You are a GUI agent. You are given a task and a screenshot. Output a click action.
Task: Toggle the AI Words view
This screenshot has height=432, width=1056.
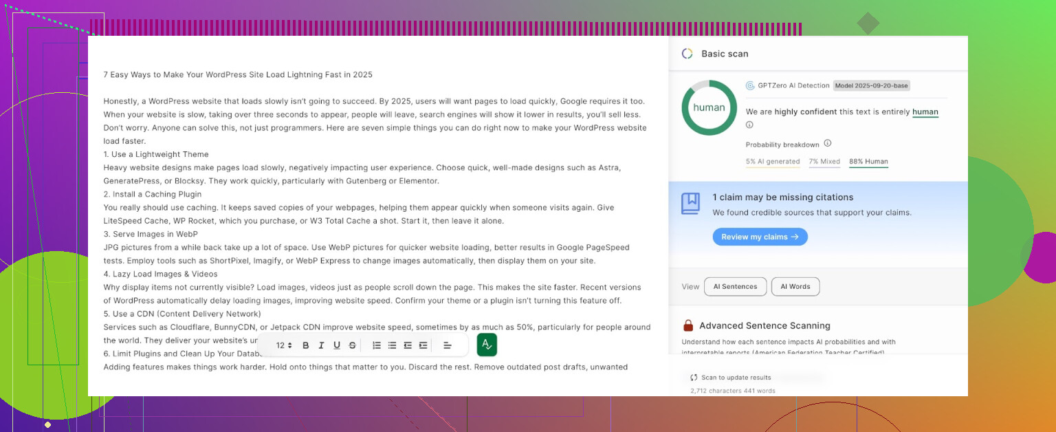pyautogui.click(x=795, y=287)
